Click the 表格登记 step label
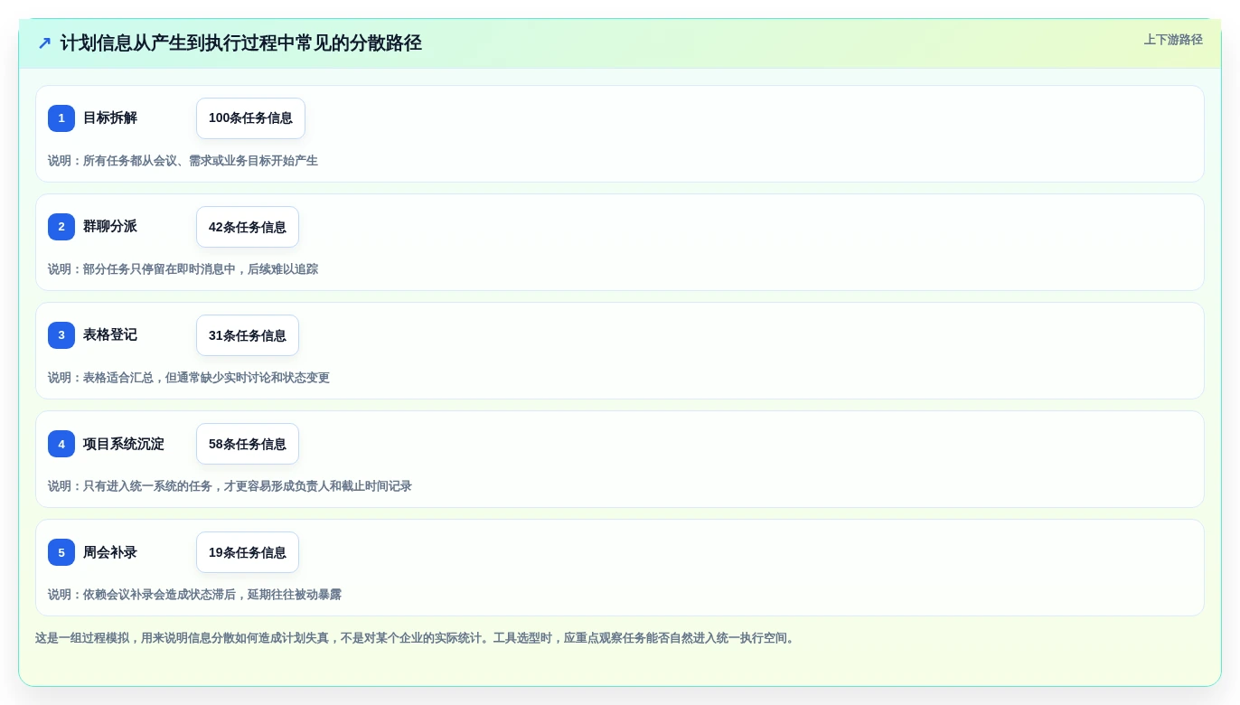Screen dimensions: 1240x705 click(x=110, y=335)
